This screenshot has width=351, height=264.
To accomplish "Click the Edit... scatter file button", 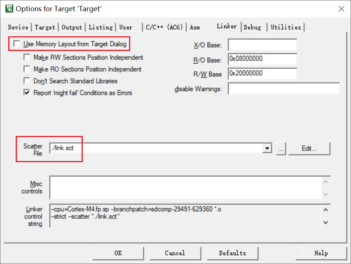I will tap(309, 148).
